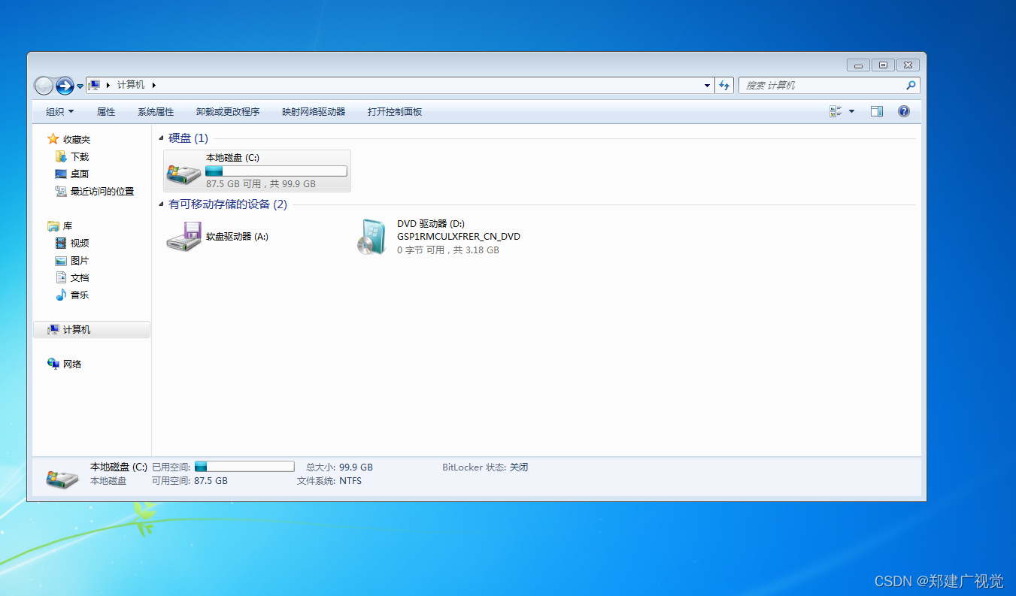Select the DVD 驱动器 (D:) disc icon

pos(372,237)
